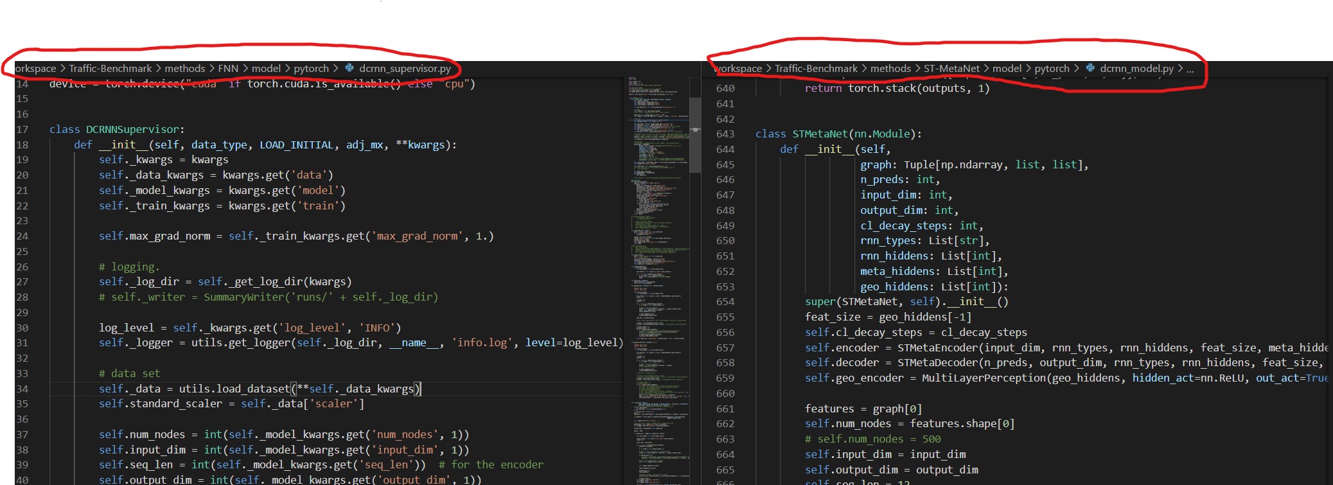Click the 'return torch.stack(outputs, 1)' line
Screen dimensions: 1333x485
point(897,88)
